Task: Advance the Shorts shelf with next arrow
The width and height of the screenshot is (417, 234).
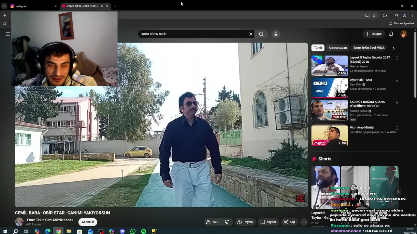Action: coord(397,192)
